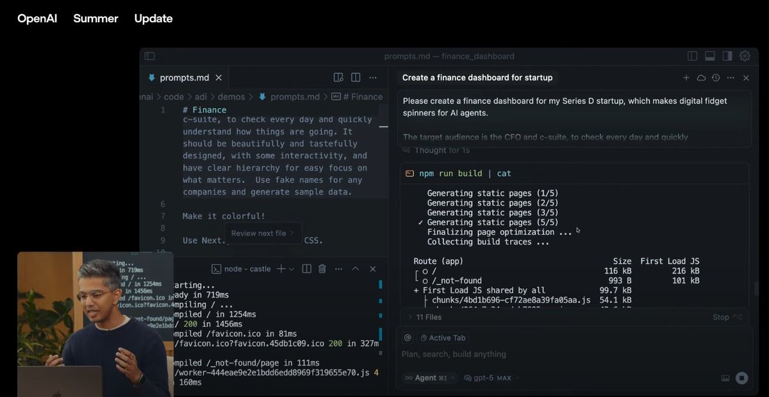Maximize terminal panel with up chevron
Viewport: 769px width, 397px height.
356,269
